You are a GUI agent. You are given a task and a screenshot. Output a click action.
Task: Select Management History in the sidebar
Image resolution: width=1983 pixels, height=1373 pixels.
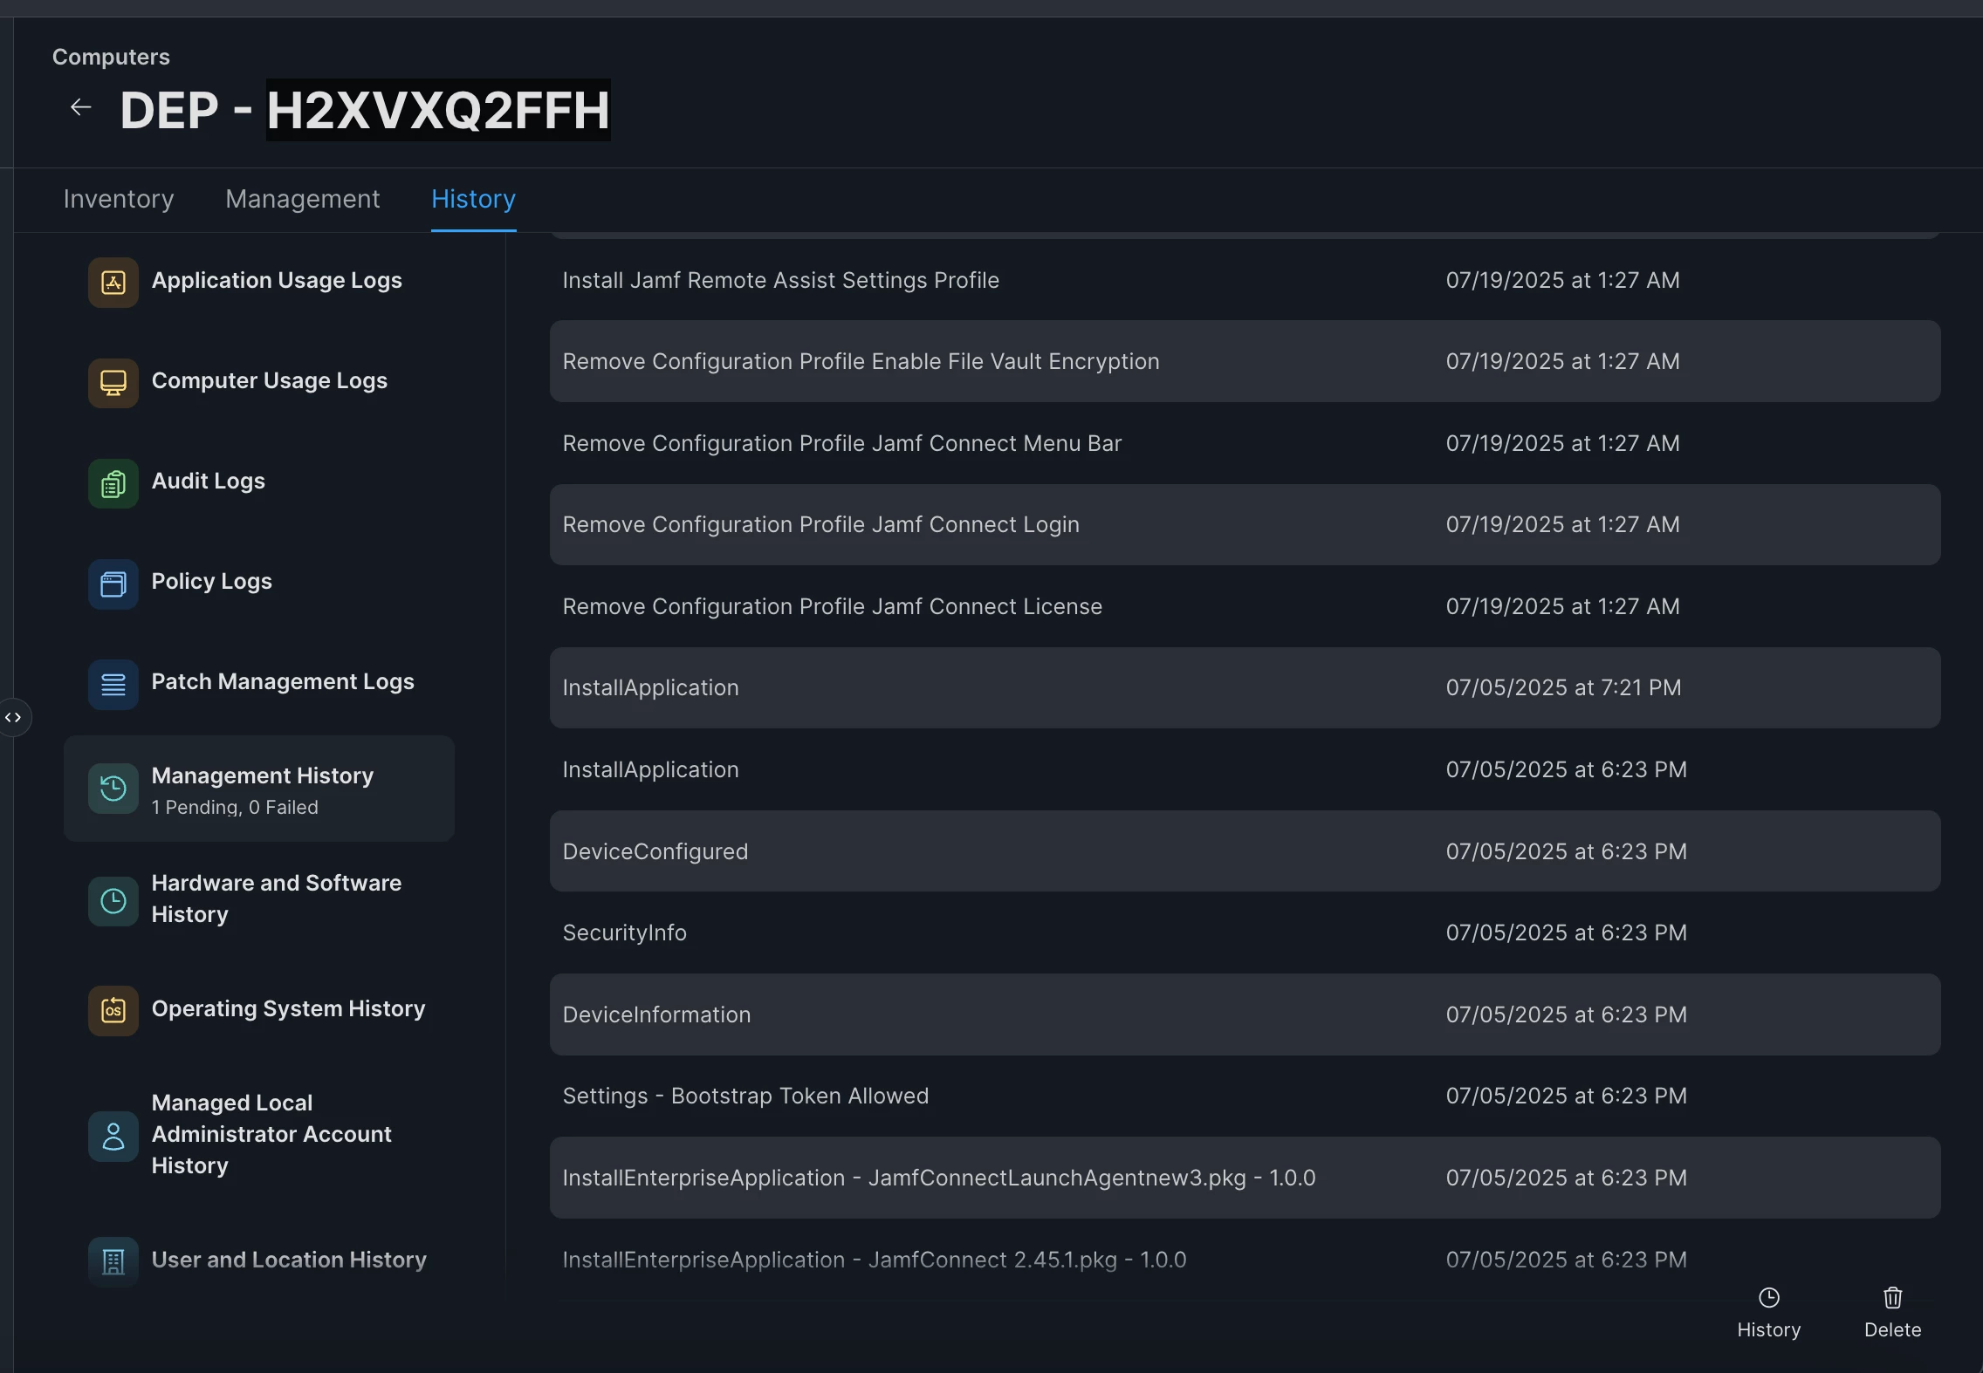259,789
